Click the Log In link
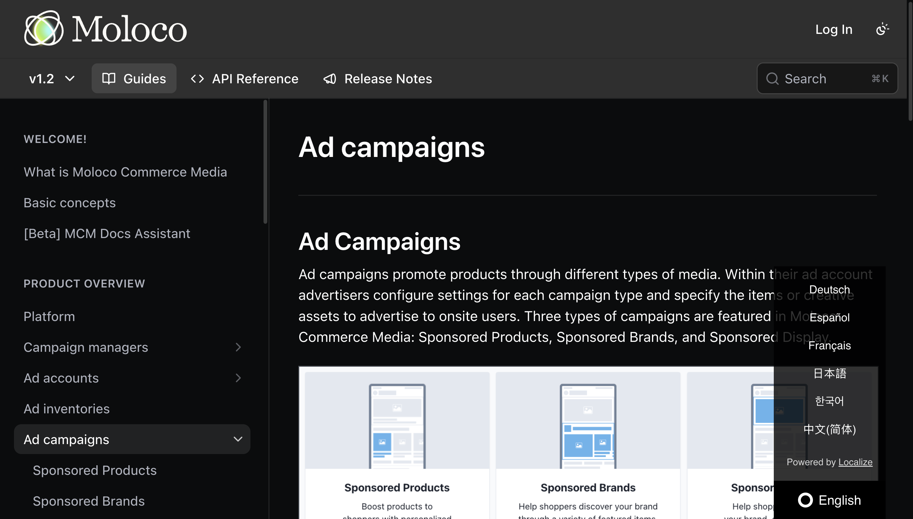913x519 pixels. click(x=833, y=29)
